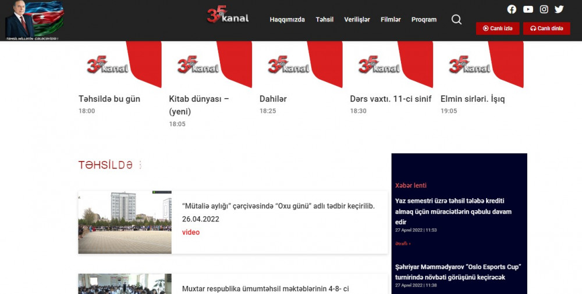Open the Filmlər menu
The height and width of the screenshot is (294, 582).
(391, 20)
